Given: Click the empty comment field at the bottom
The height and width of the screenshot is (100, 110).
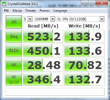Looking at the screenshot, I should (55, 92).
